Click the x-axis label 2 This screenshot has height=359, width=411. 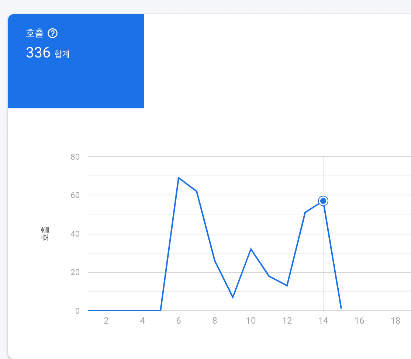106,321
